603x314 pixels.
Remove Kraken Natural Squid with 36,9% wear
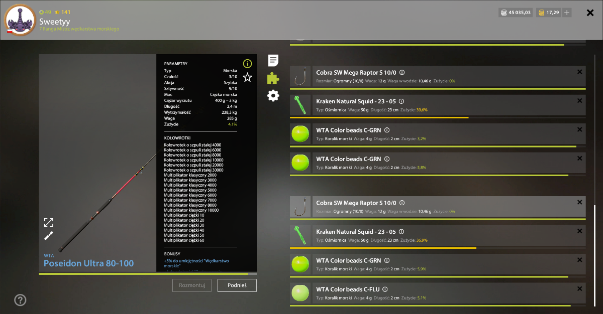click(580, 231)
